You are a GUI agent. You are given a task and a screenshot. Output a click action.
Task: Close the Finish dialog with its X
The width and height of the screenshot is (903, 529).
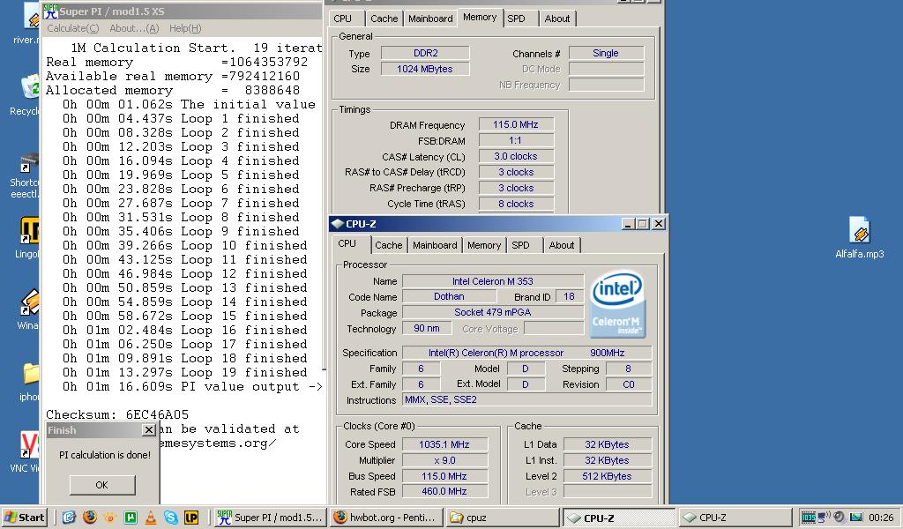click(148, 430)
